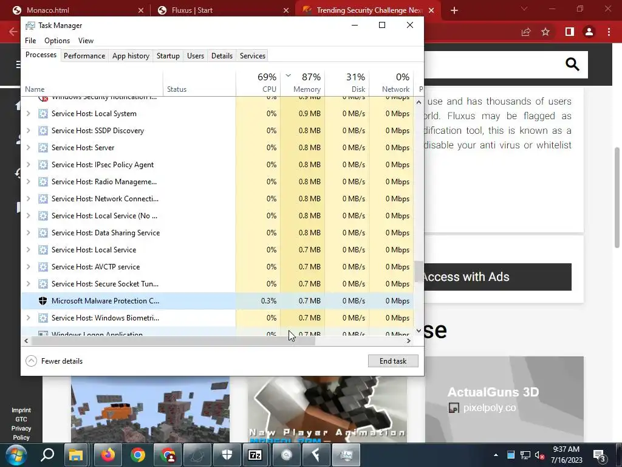Switch to the Startup tab
This screenshot has height=467, width=622.
[168, 56]
